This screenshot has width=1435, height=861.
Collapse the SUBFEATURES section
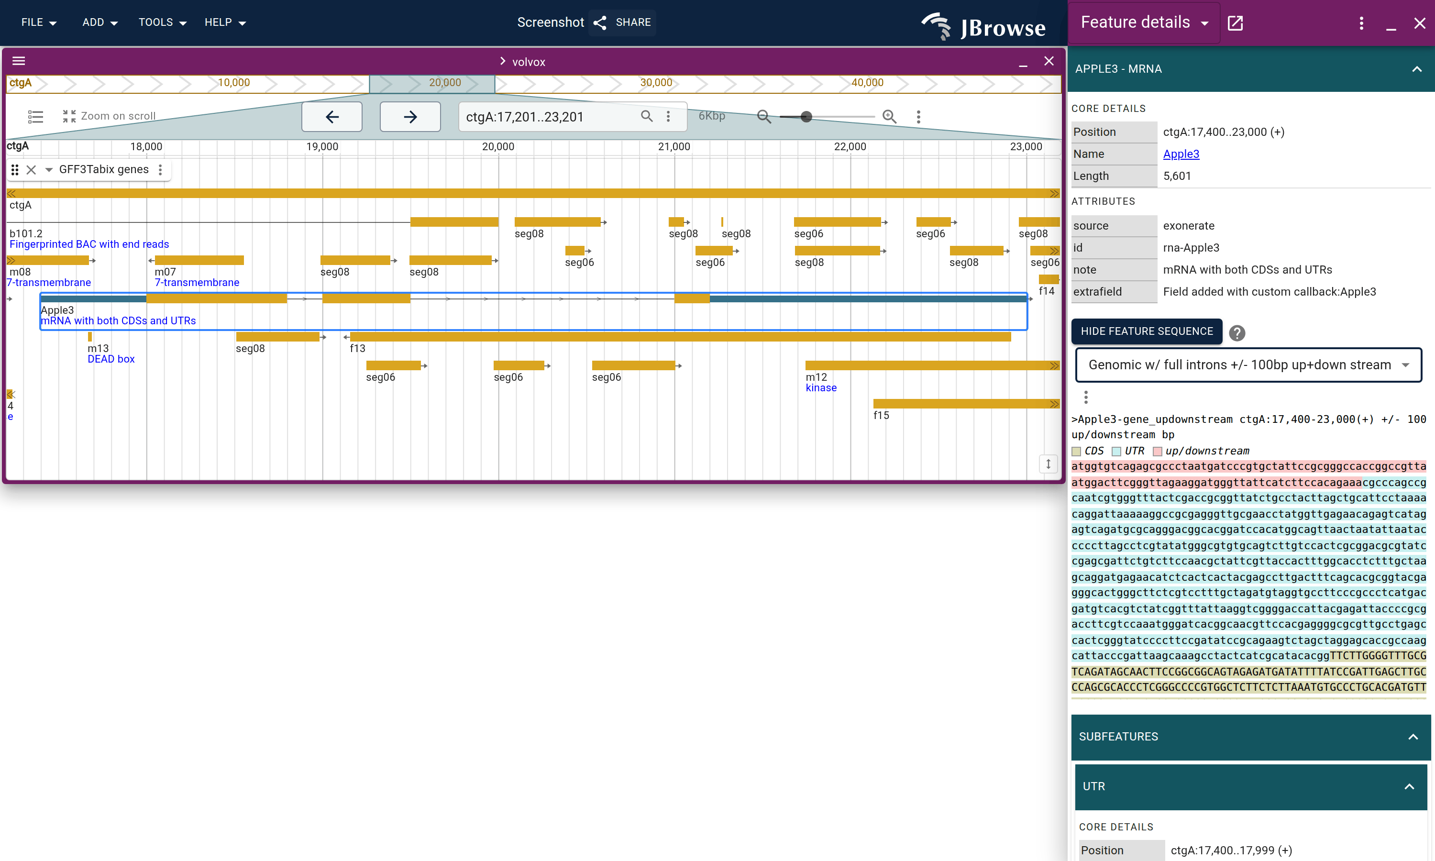tap(1413, 736)
